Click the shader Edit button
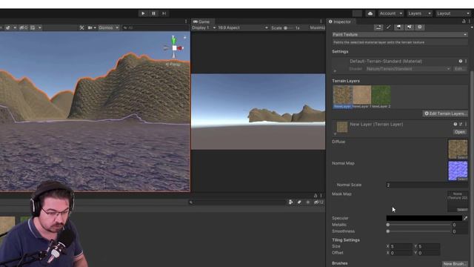474x267 pixels. click(x=460, y=69)
